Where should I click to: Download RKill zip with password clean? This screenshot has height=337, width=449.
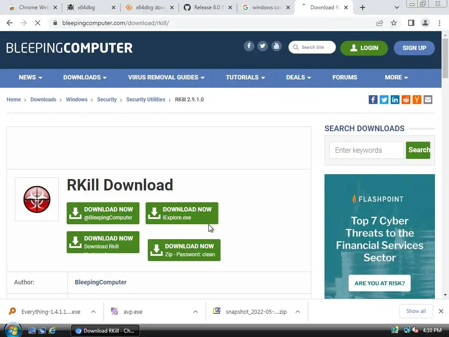(x=184, y=250)
